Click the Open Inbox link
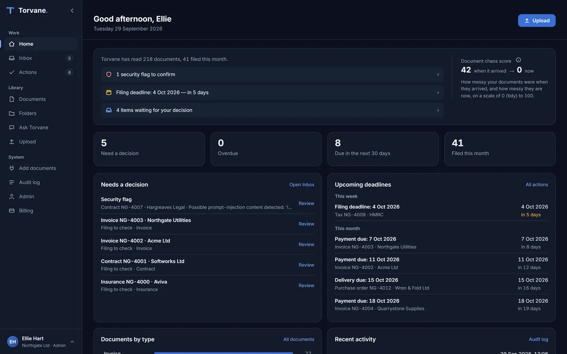This screenshot has width=567, height=354. [302, 184]
